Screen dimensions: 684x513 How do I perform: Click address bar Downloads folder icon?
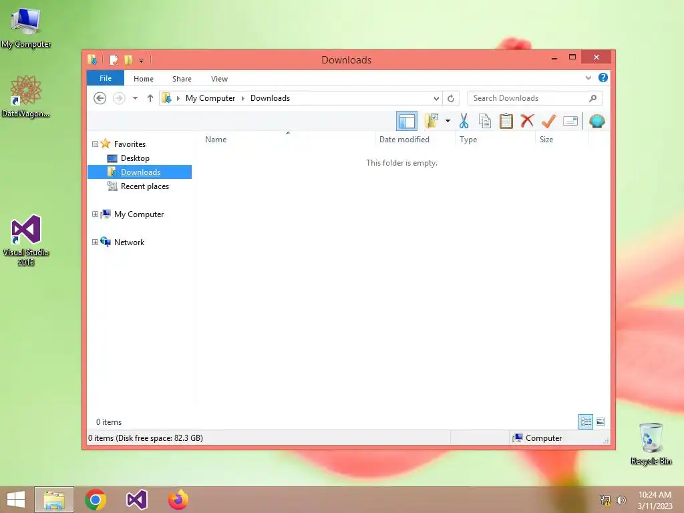pyautogui.click(x=166, y=98)
